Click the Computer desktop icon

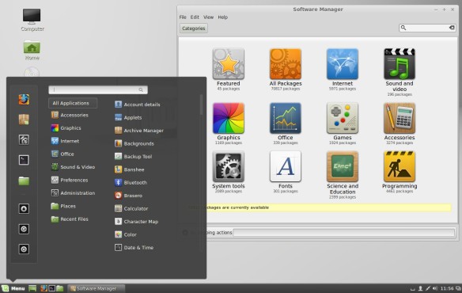click(32, 20)
